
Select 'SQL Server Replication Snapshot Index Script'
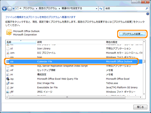(63, 66)
